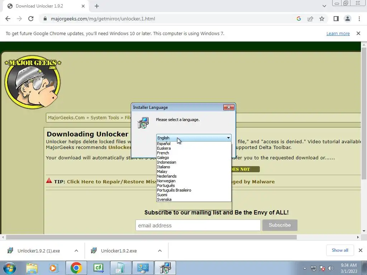Click the MajorGeeks.Com breadcrumb link
The image size is (367, 275).
(x=66, y=117)
